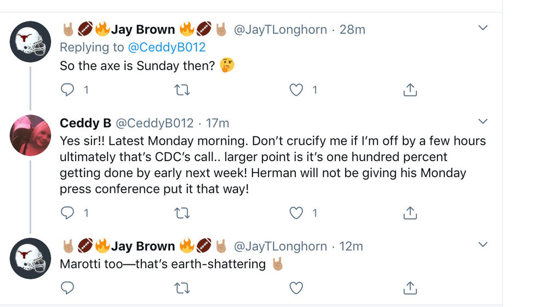Click Jay Brown's helmet avatar on the top tweet
Screen dimensions: 548x307
point(31,42)
